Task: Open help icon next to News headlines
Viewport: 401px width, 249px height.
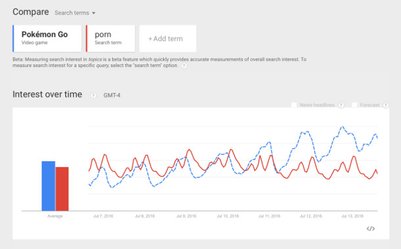Action: [x=341, y=105]
